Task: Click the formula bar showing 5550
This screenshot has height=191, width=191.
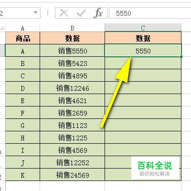Action: click(x=150, y=13)
